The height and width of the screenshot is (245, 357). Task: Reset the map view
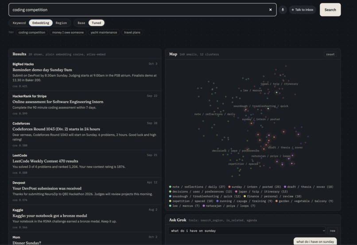point(330,54)
